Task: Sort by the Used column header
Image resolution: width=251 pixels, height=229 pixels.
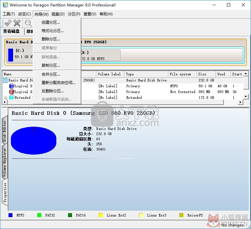Action: point(223,74)
